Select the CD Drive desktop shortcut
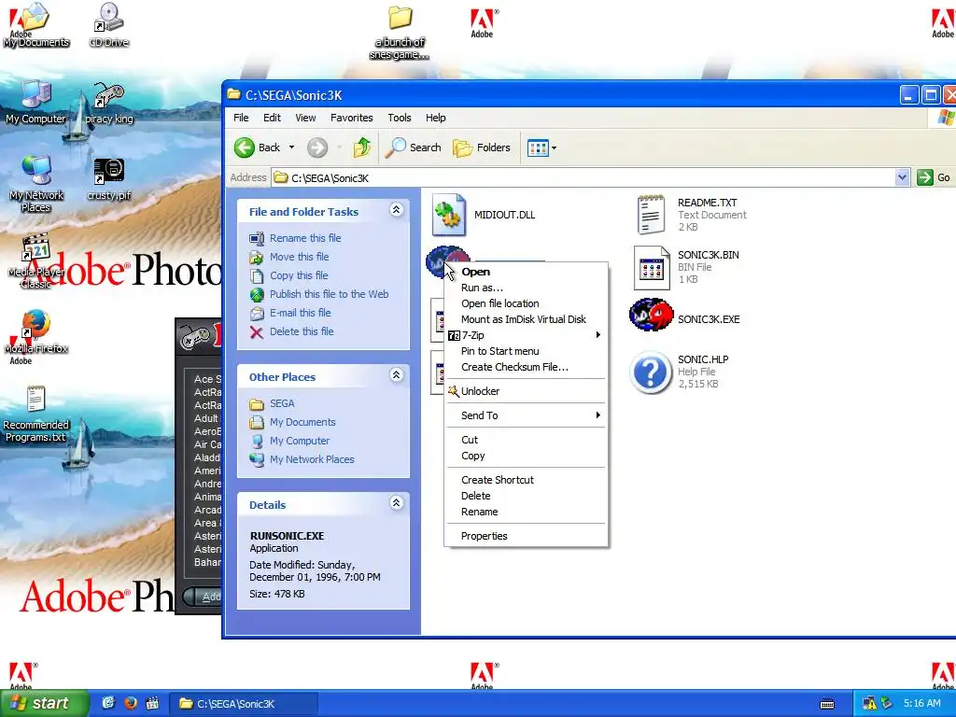 [x=108, y=25]
